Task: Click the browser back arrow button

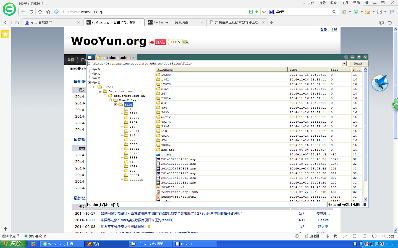Action: (x=23, y=12)
